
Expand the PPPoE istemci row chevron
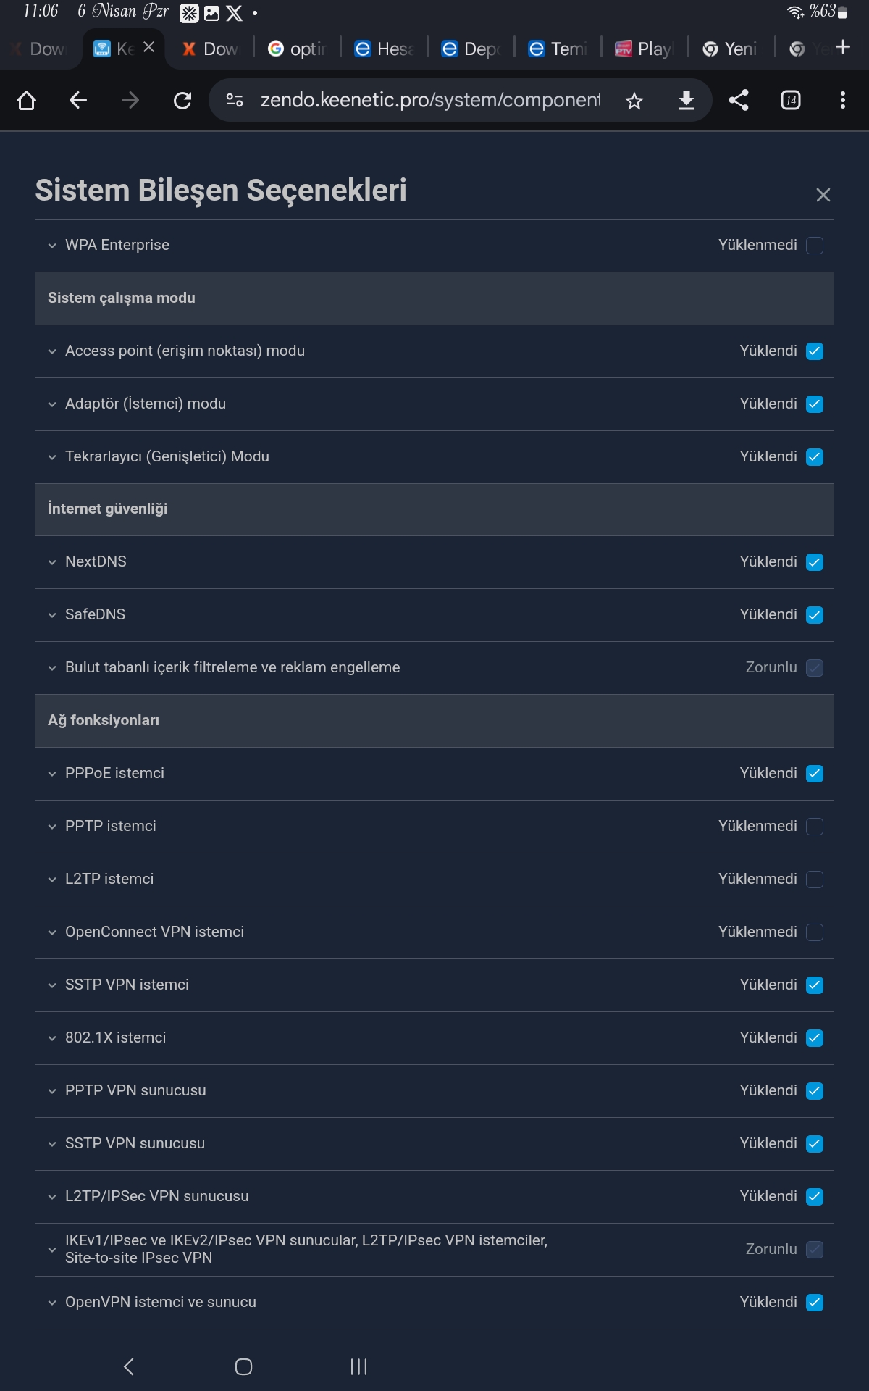[52, 774]
